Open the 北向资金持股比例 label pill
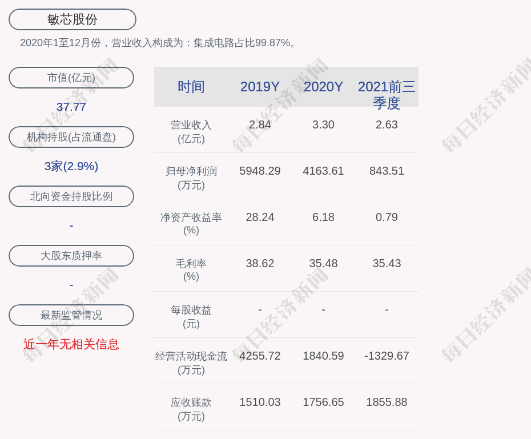The height and width of the screenshot is (439, 531). coord(71,196)
